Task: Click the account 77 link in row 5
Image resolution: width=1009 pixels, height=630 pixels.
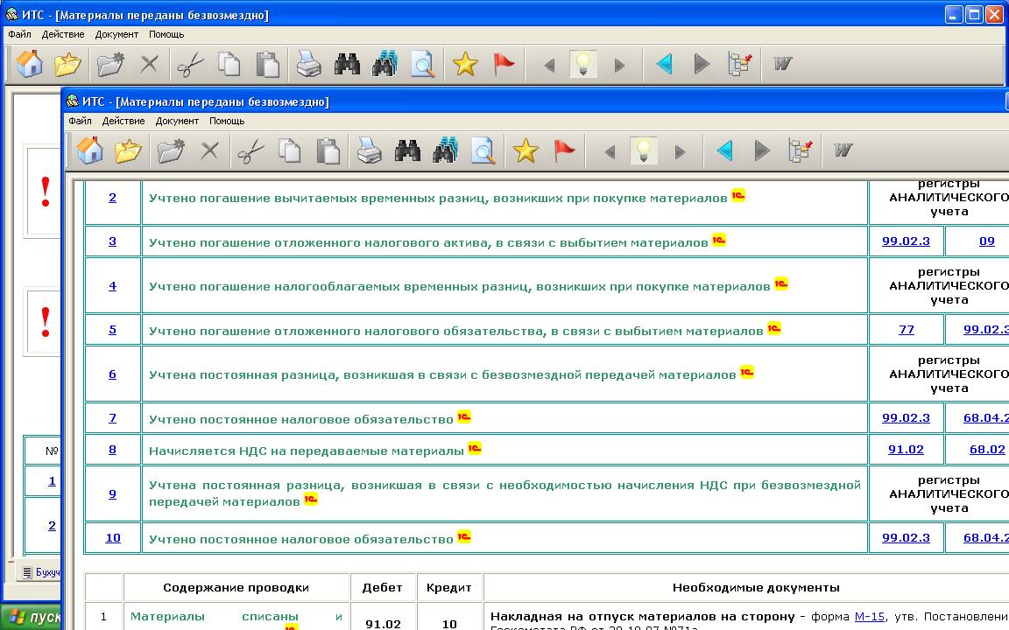Action: pos(907,330)
